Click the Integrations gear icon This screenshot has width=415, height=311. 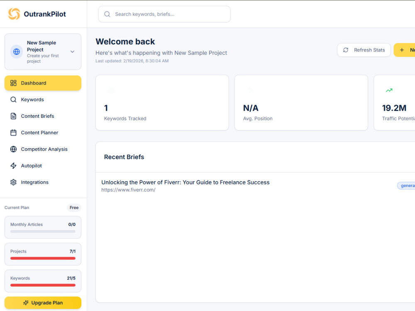click(14, 182)
